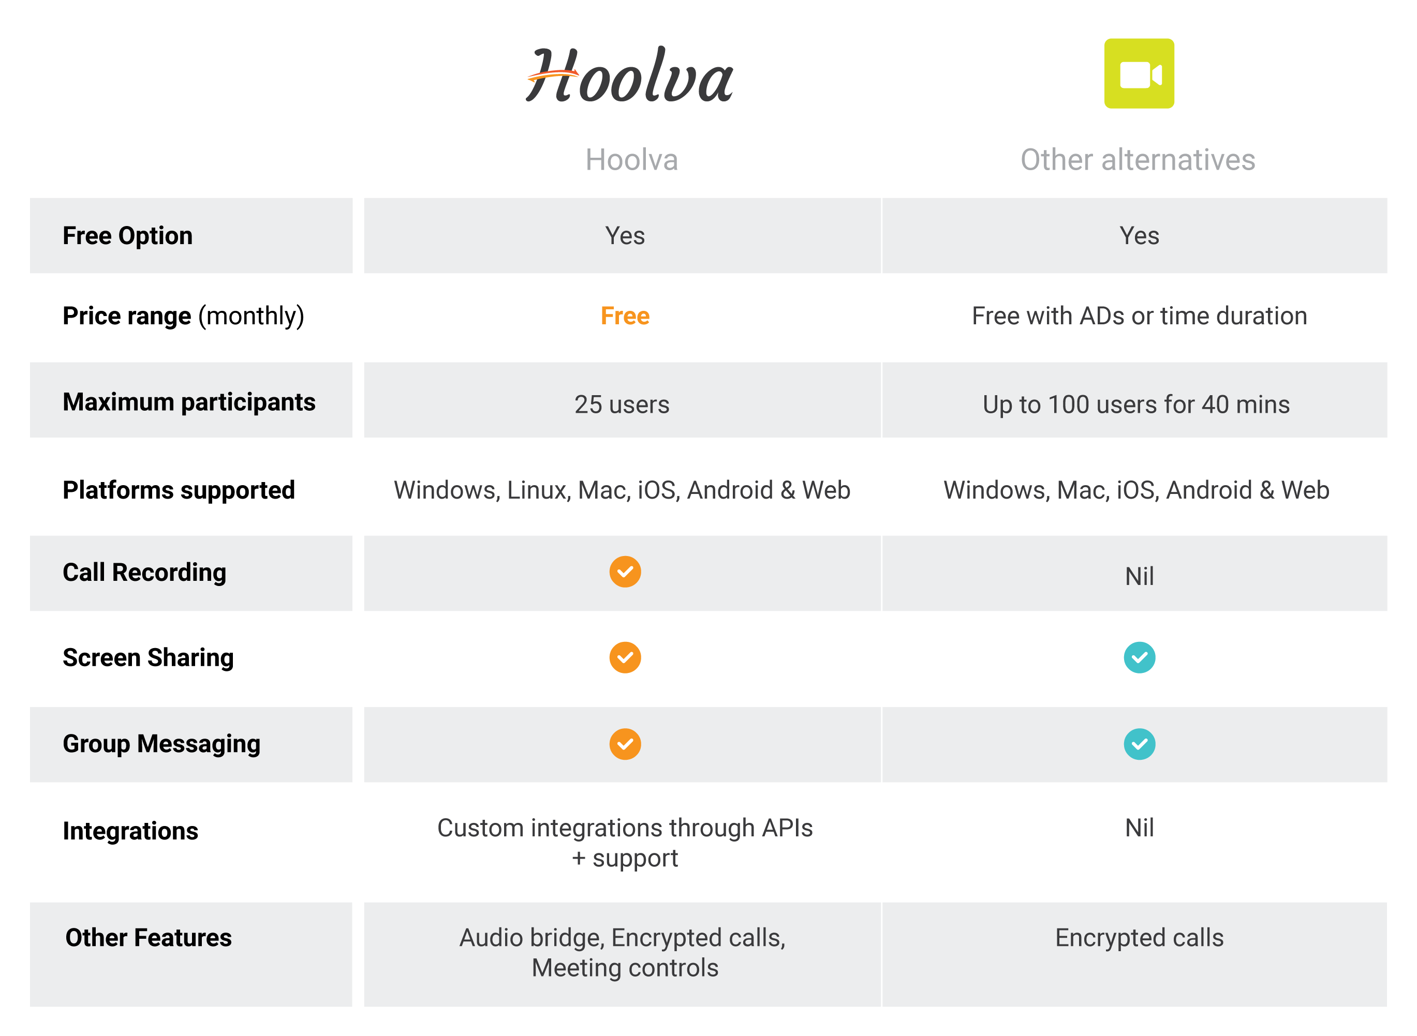Click the orange Free price text
This screenshot has height=1036, width=1417.
click(625, 316)
